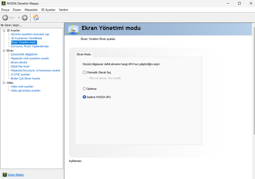The image size is (255, 179).
Task: Click the Mevcut durum: Ayrı Grafik text
Action: [x=105, y=78]
